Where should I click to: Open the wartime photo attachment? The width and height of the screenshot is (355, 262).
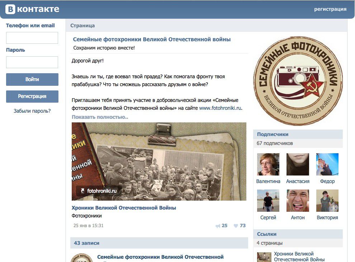point(159,162)
